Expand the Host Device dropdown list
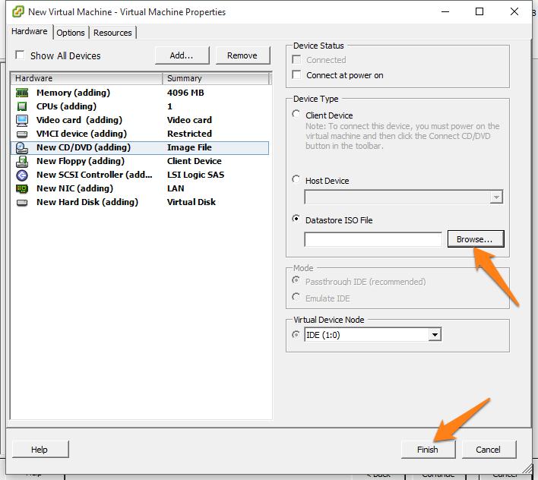Screen dimensions: 538x480 coord(496,197)
